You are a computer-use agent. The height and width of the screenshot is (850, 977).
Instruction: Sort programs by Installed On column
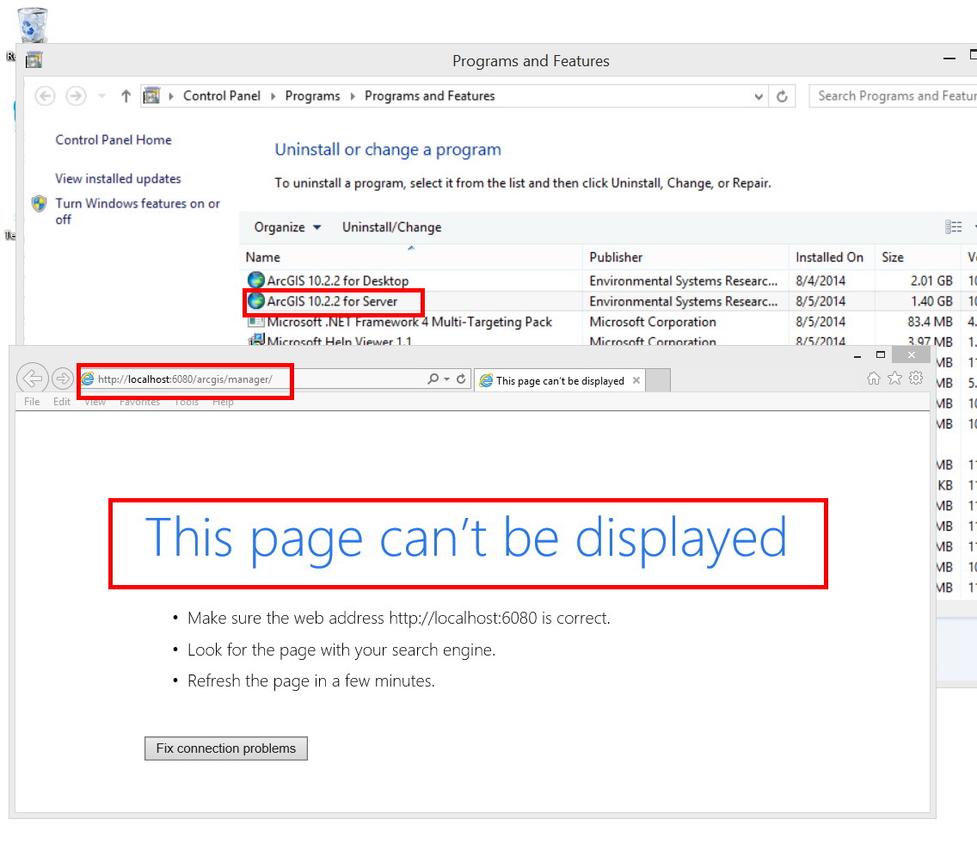pos(832,257)
